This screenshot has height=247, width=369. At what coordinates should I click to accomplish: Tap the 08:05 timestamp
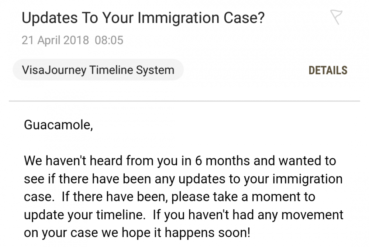click(109, 40)
